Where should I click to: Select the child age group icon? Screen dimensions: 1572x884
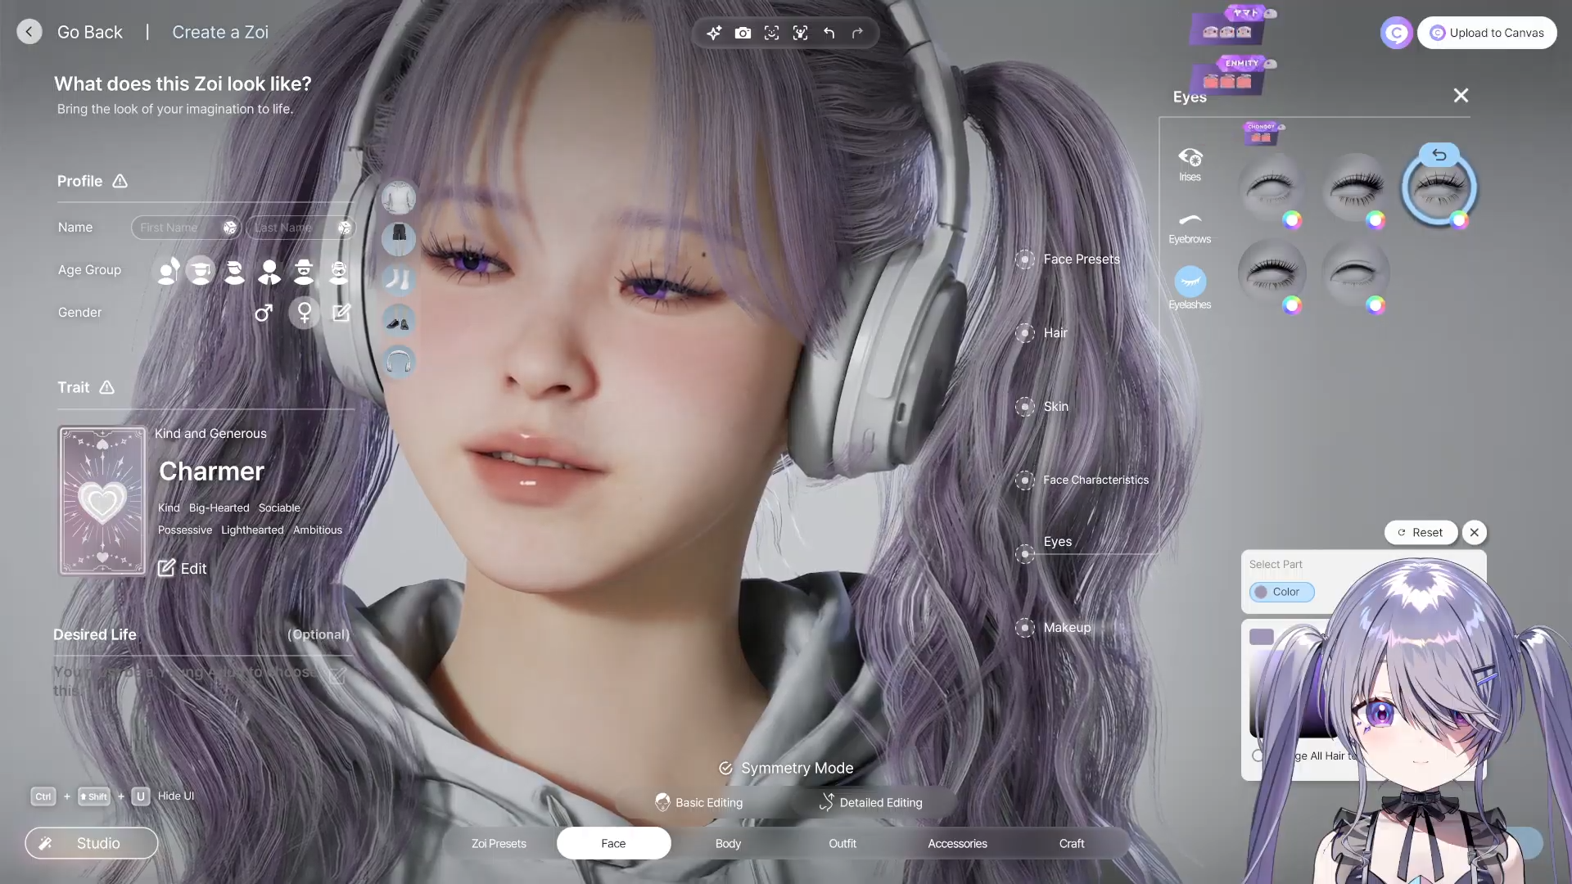pyautogui.click(x=168, y=270)
